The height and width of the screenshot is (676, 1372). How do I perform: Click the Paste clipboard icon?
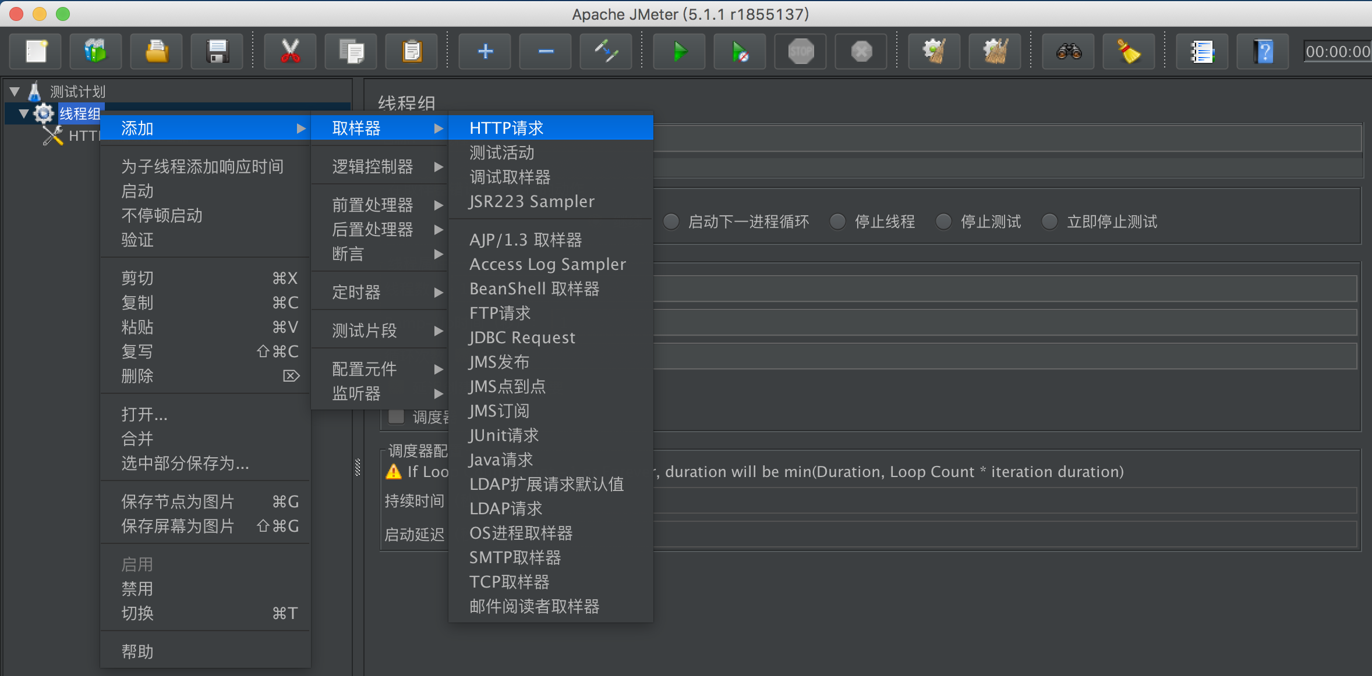point(412,51)
